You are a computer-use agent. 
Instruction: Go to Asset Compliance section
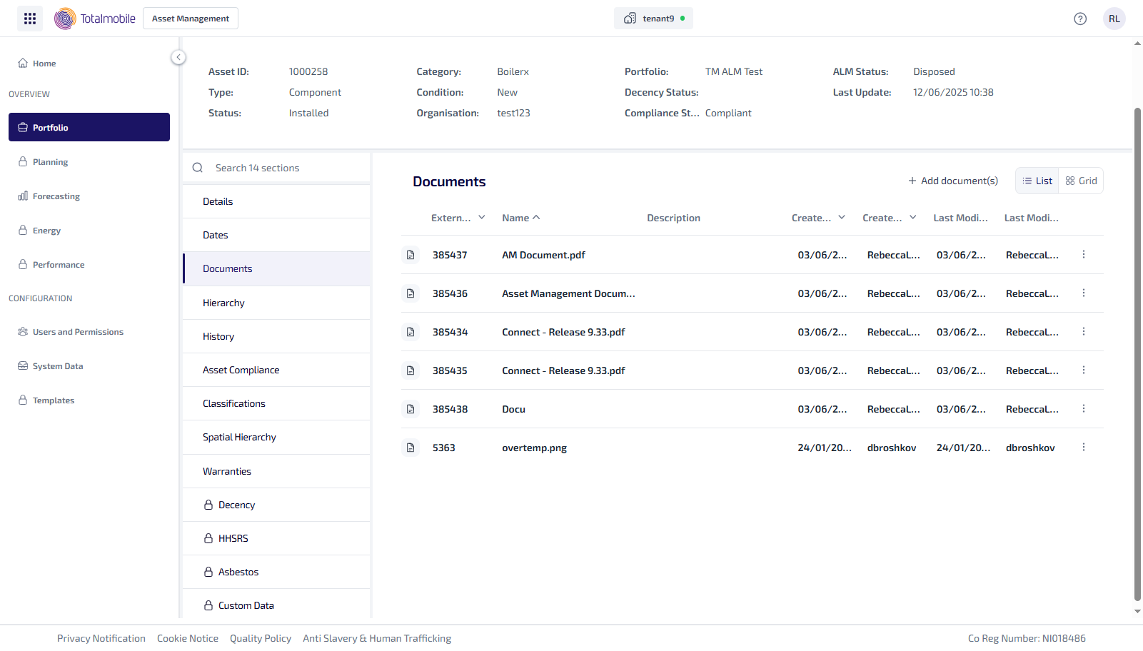[x=241, y=370]
